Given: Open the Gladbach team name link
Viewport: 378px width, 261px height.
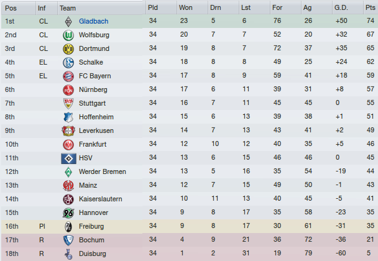Looking at the screenshot, I should tap(93, 22).
